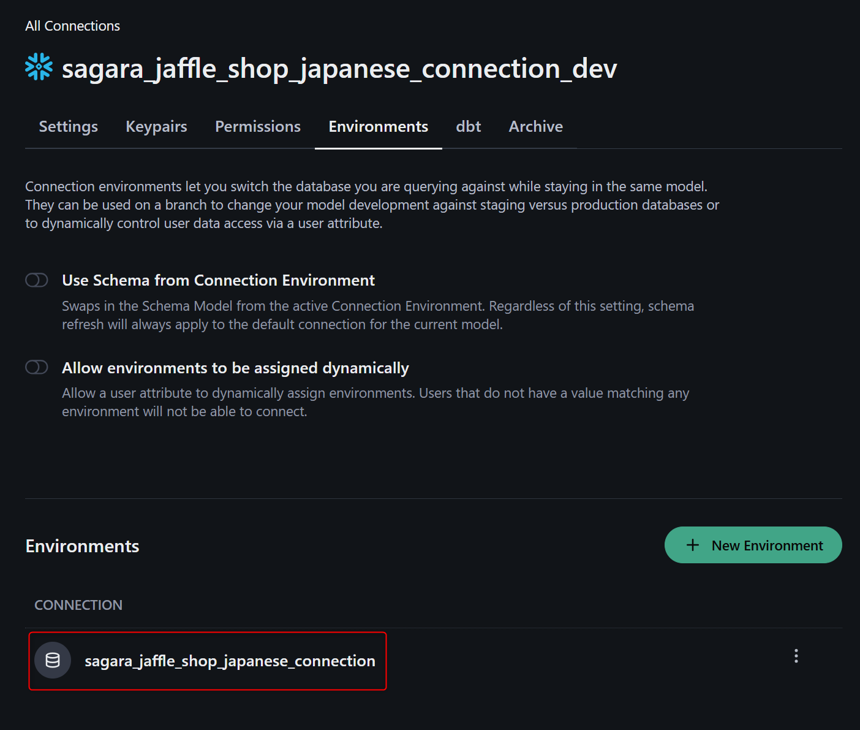860x730 pixels.
Task: Click the CONNECTION column header
Action: (x=78, y=605)
